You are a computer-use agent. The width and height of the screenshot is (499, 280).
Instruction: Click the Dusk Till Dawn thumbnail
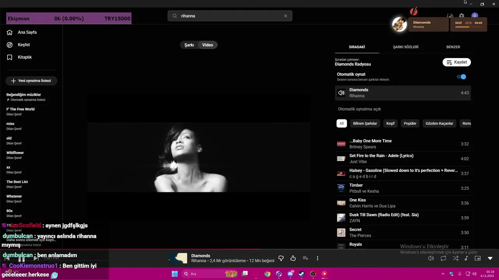(341, 218)
